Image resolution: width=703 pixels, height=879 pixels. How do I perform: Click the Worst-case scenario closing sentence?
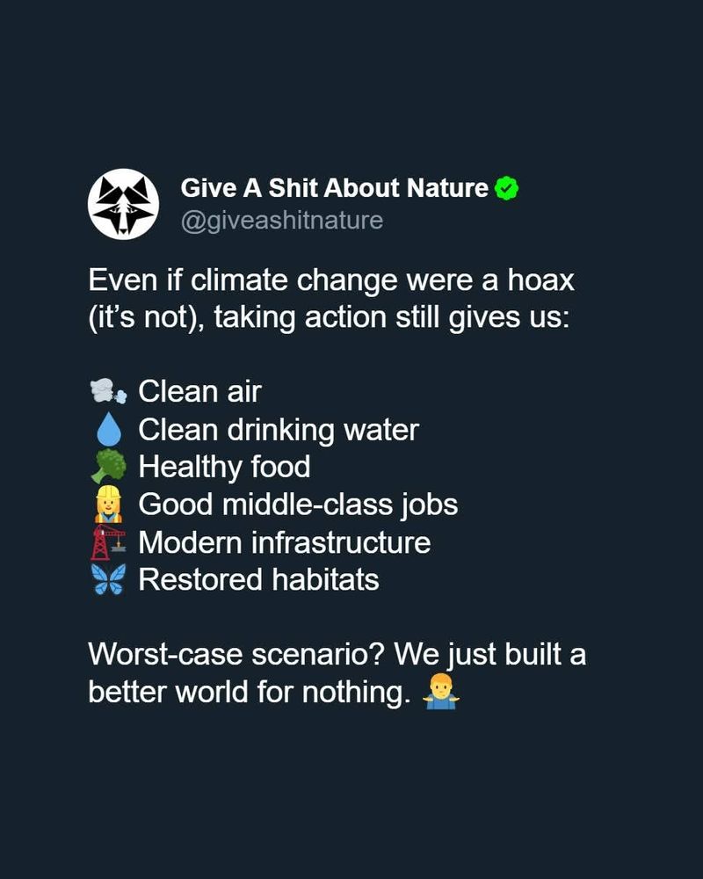(337, 672)
